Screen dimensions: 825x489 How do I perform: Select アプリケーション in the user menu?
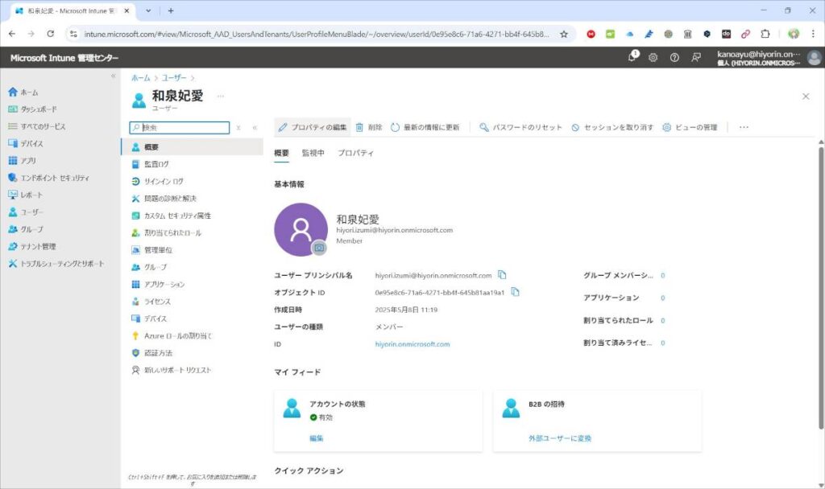tap(192, 284)
